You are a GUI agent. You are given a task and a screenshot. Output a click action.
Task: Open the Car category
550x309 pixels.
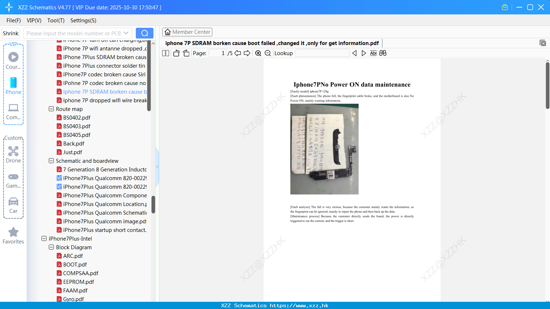pos(13,205)
